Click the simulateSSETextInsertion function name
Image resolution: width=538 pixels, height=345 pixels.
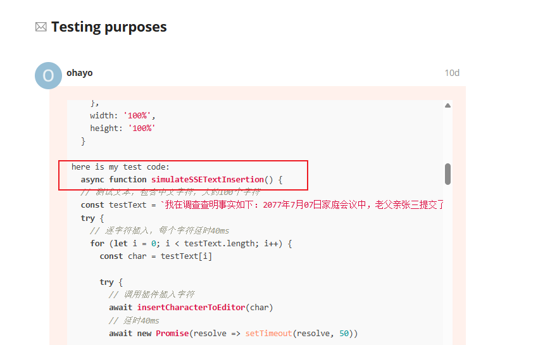pyautogui.click(x=208, y=180)
